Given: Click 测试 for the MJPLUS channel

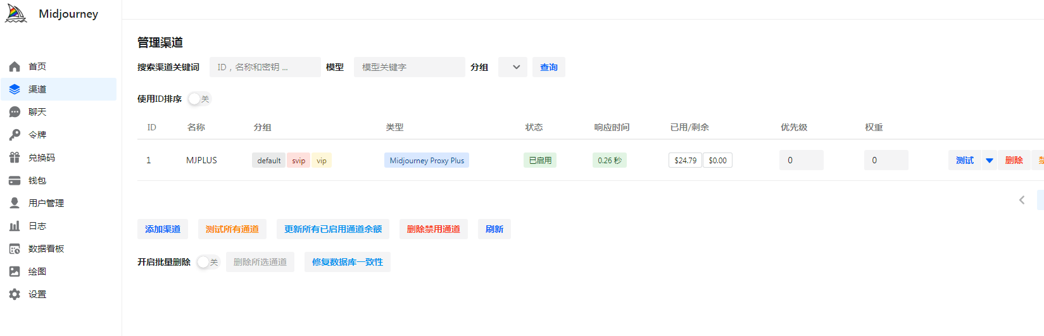Looking at the screenshot, I should tap(965, 161).
